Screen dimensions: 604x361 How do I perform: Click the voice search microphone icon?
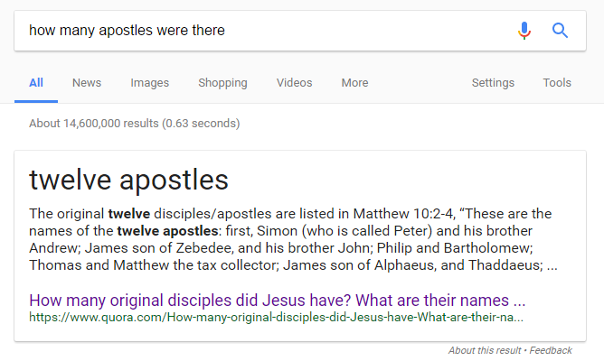pyautogui.click(x=524, y=31)
